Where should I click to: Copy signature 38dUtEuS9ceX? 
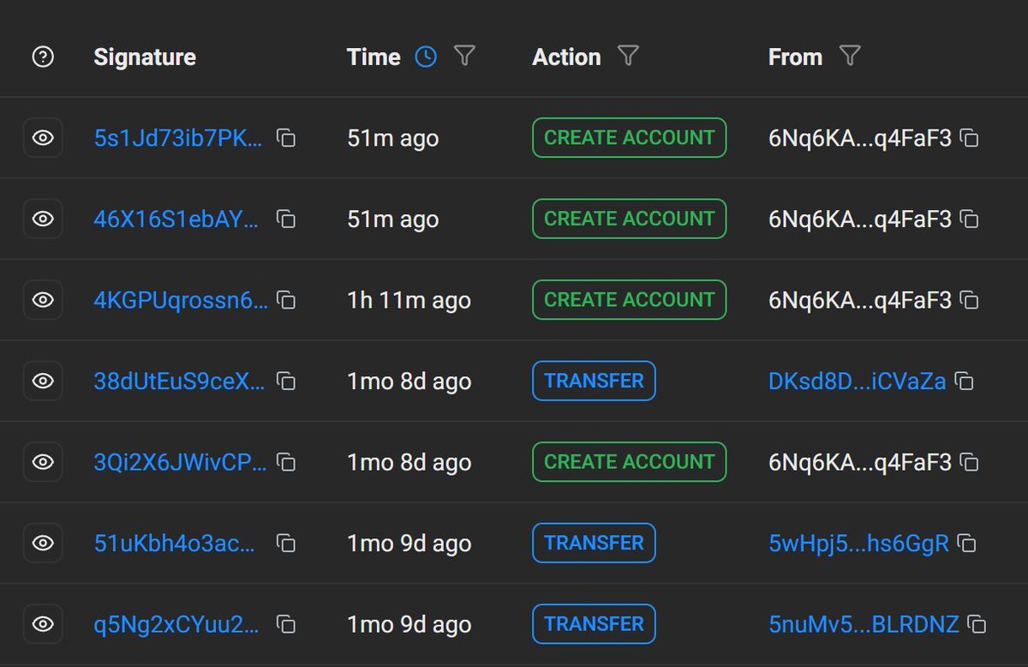pos(286,381)
